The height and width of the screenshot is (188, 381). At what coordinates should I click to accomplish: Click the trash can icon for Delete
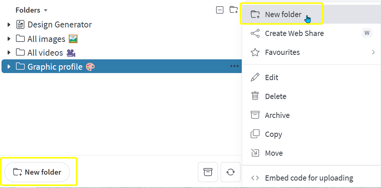coord(255,96)
